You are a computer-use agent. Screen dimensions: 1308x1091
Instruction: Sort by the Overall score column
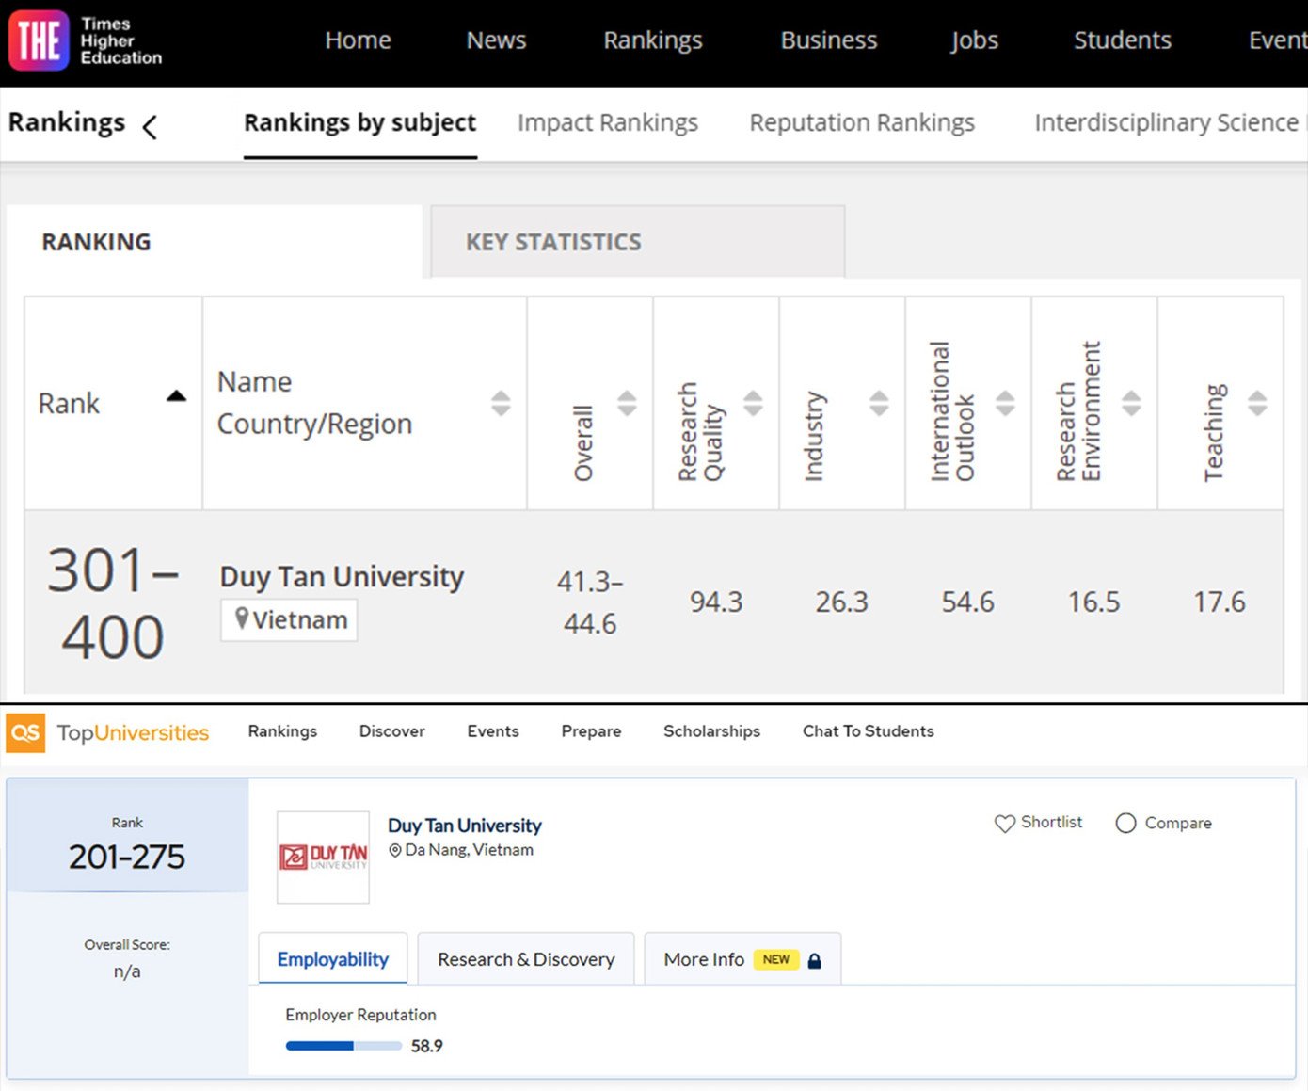(x=627, y=403)
